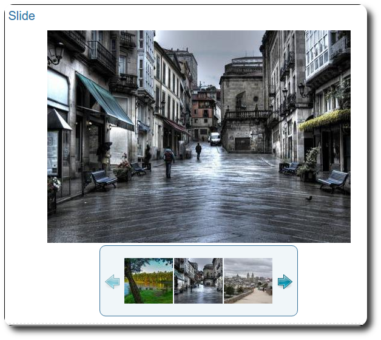Click the bench on the photo's right side
This screenshot has width=381, height=340.
332,180
